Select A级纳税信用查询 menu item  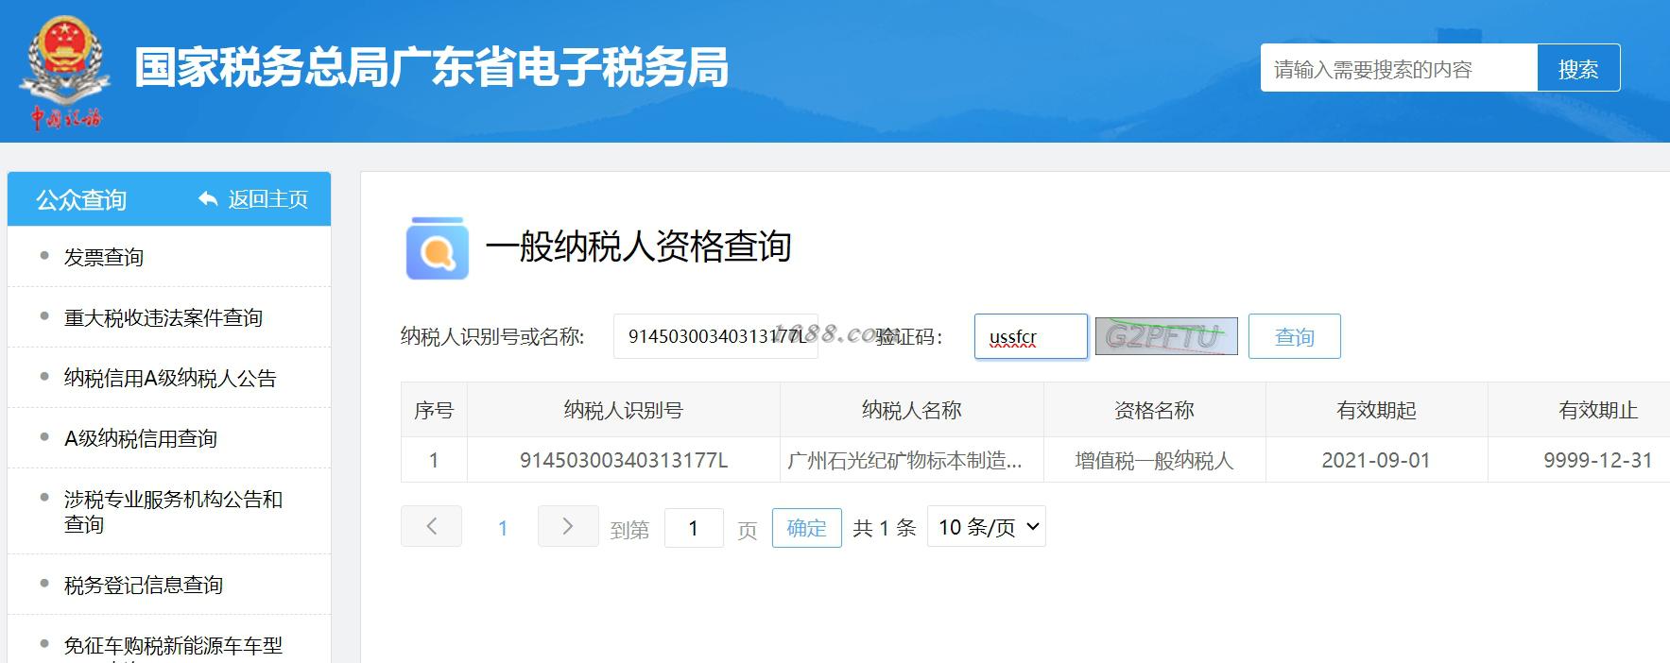pyautogui.click(x=141, y=438)
